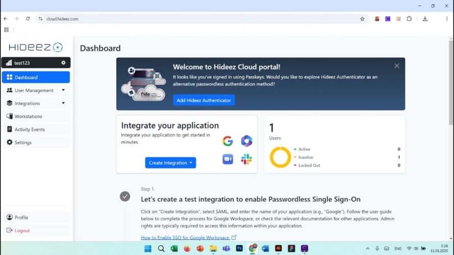Viewport: 454px width, 255px height.
Task: Go back in browser
Action: point(6,19)
